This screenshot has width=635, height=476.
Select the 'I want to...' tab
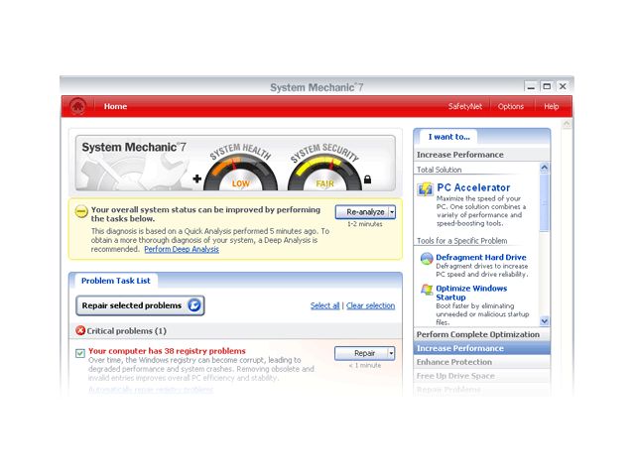(x=448, y=137)
